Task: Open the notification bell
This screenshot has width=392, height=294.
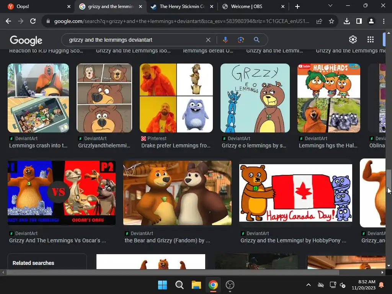Action: click(x=382, y=285)
